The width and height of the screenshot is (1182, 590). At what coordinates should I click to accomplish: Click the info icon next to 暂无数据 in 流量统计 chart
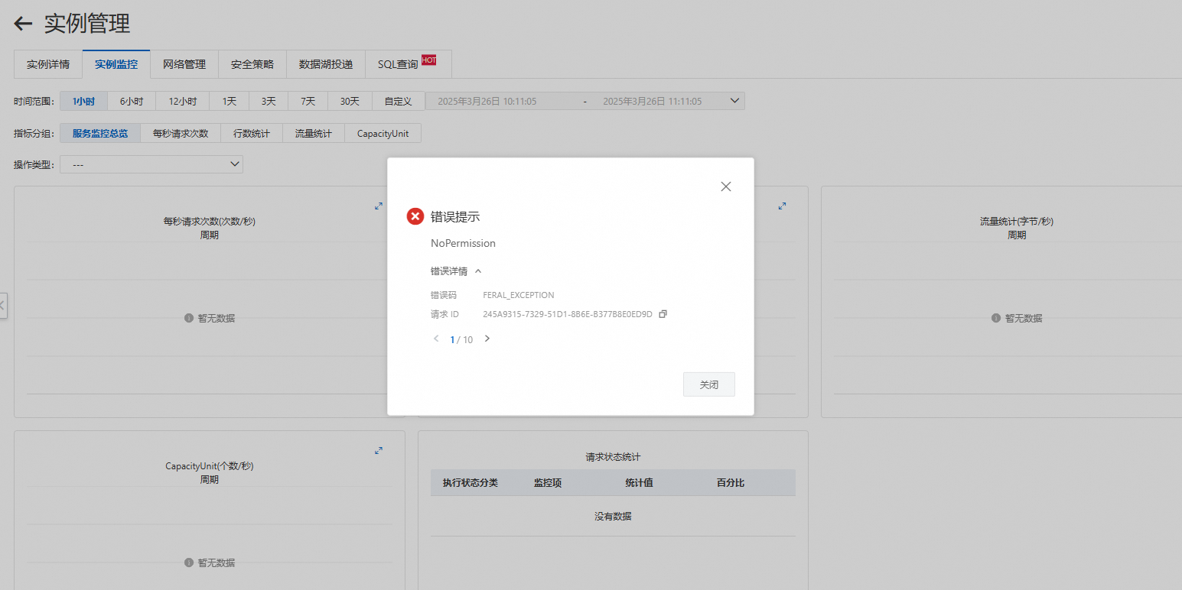click(996, 318)
